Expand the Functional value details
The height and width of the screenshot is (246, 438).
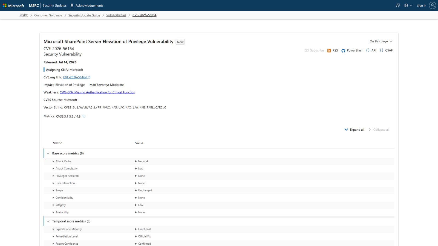pos(143,229)
